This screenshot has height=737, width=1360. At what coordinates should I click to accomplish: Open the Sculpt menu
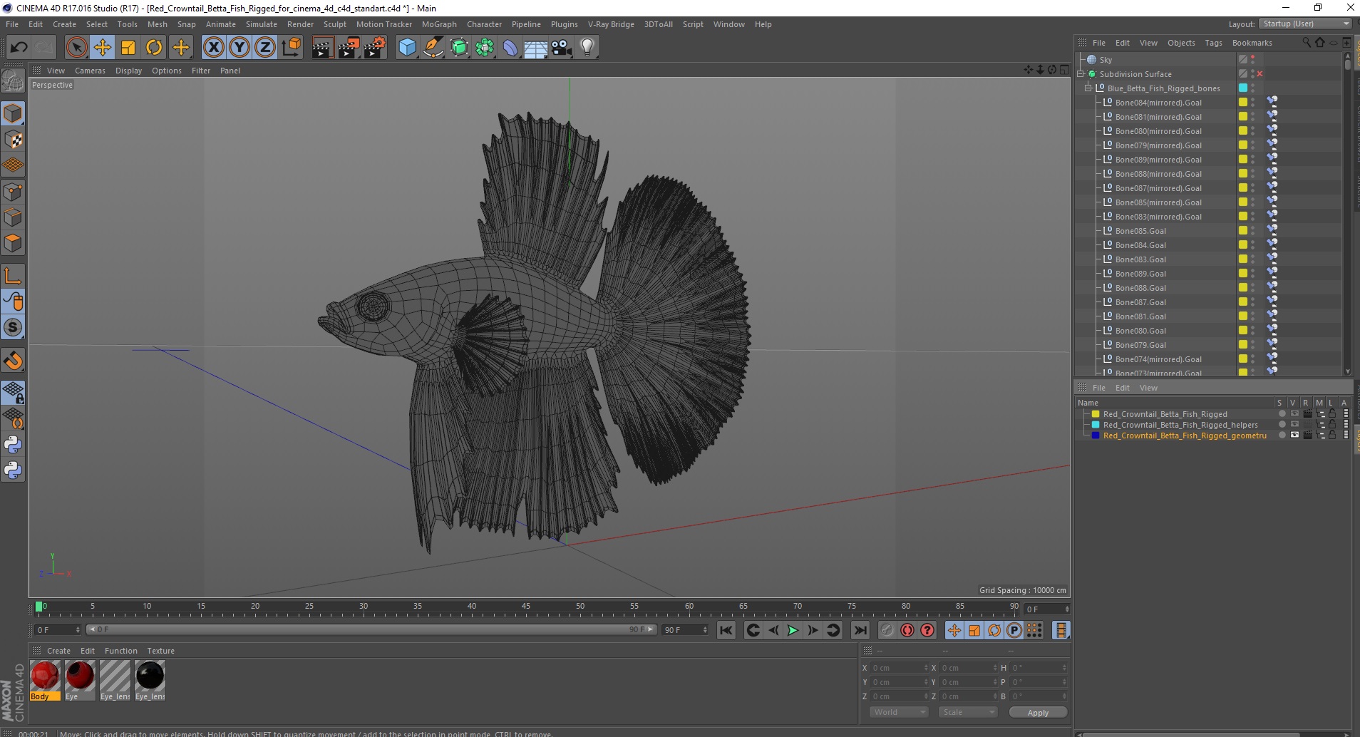tap(334, 24)
